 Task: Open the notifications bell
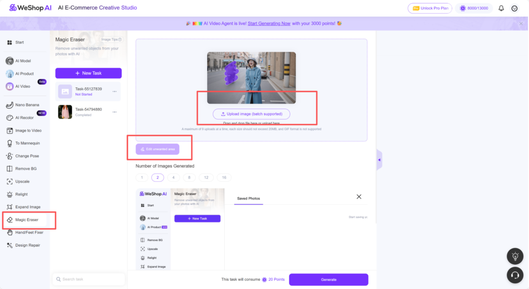click(501, 8)
